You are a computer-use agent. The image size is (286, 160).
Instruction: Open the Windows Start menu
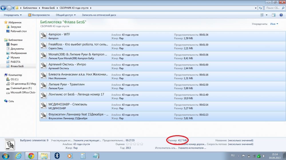pyautogui.click(x=5, y=156)
